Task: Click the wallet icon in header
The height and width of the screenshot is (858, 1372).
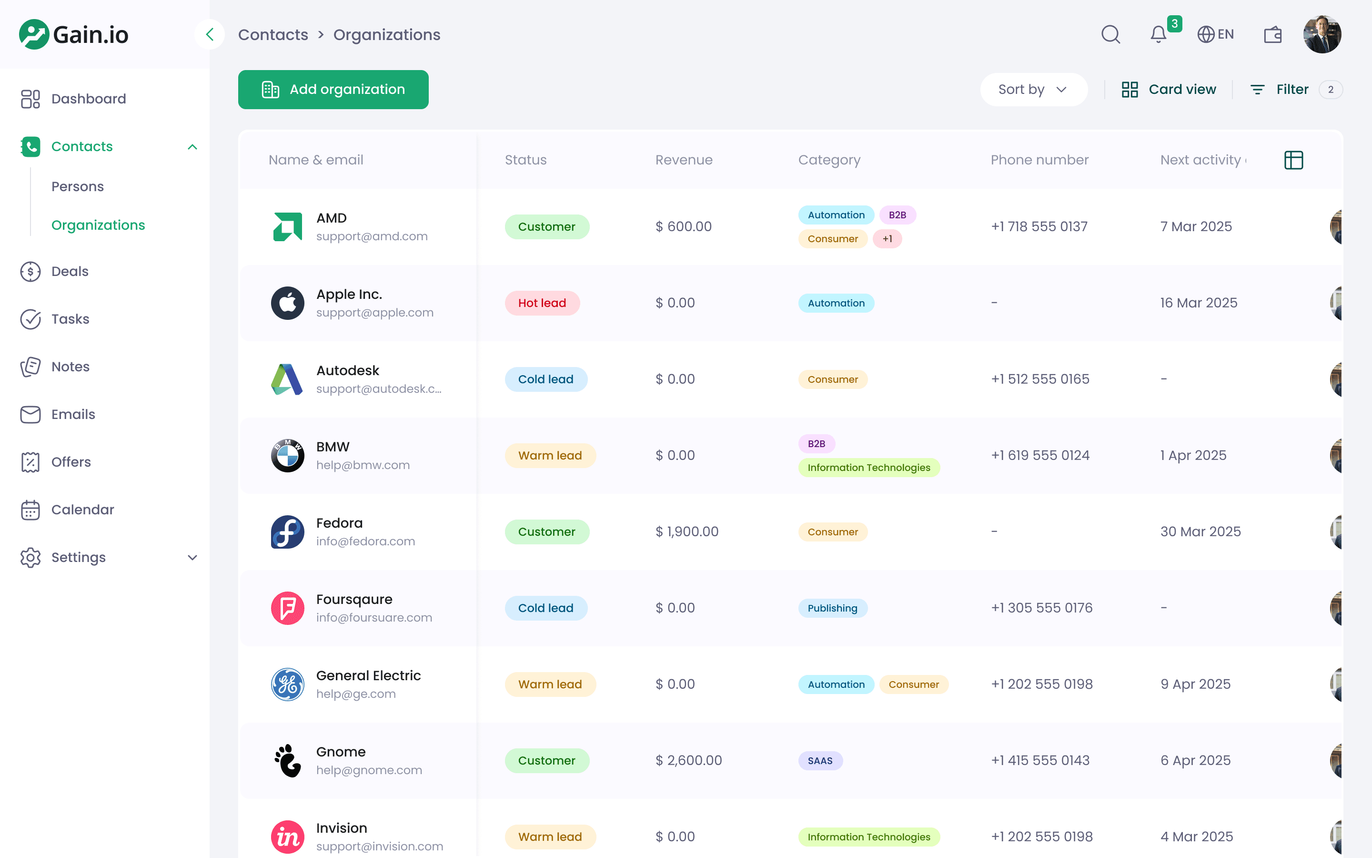Action: pyautogui.click(x=1272, y=35)
